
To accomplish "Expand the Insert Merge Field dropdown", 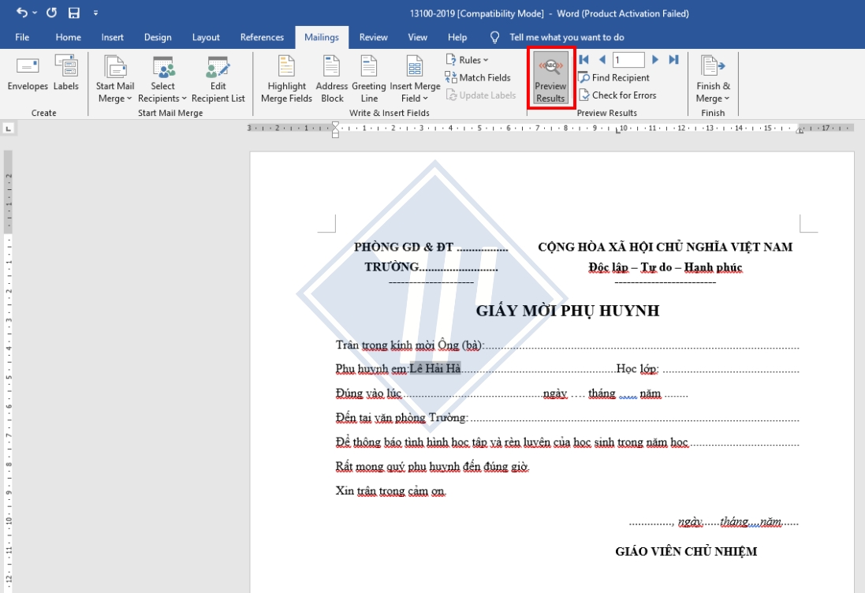I will coord(411,79).
